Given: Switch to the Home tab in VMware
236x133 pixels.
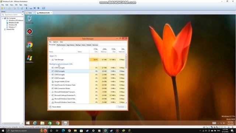Looking at the screenshot, I should pyautogui.click(x=30, y=13).
